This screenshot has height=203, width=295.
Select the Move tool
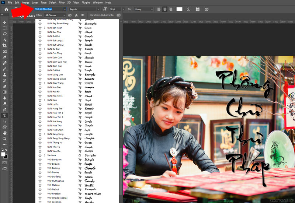4,22
